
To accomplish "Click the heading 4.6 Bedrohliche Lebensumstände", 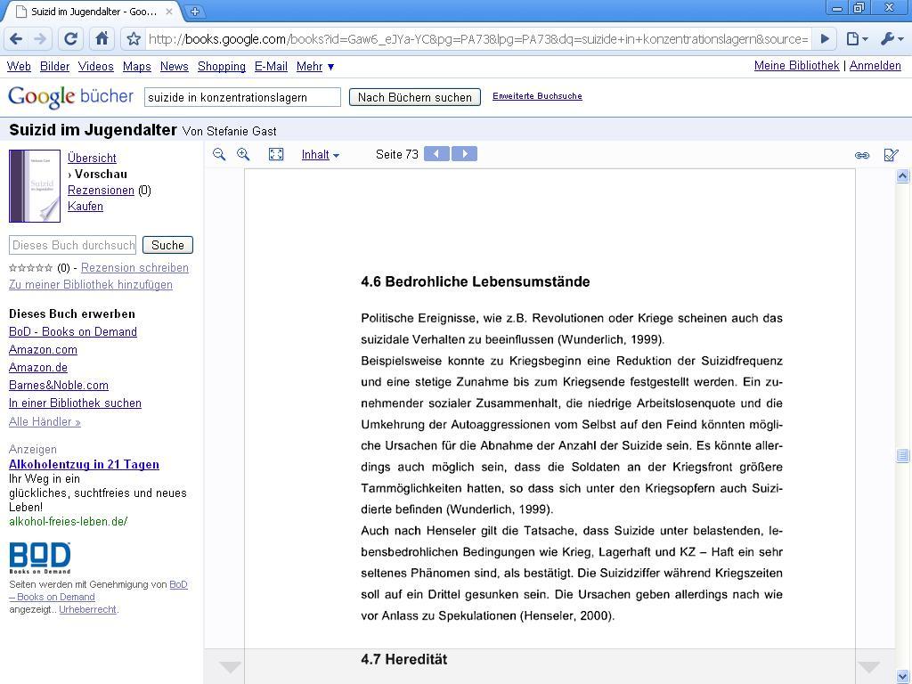I will (x=476, y=281).
